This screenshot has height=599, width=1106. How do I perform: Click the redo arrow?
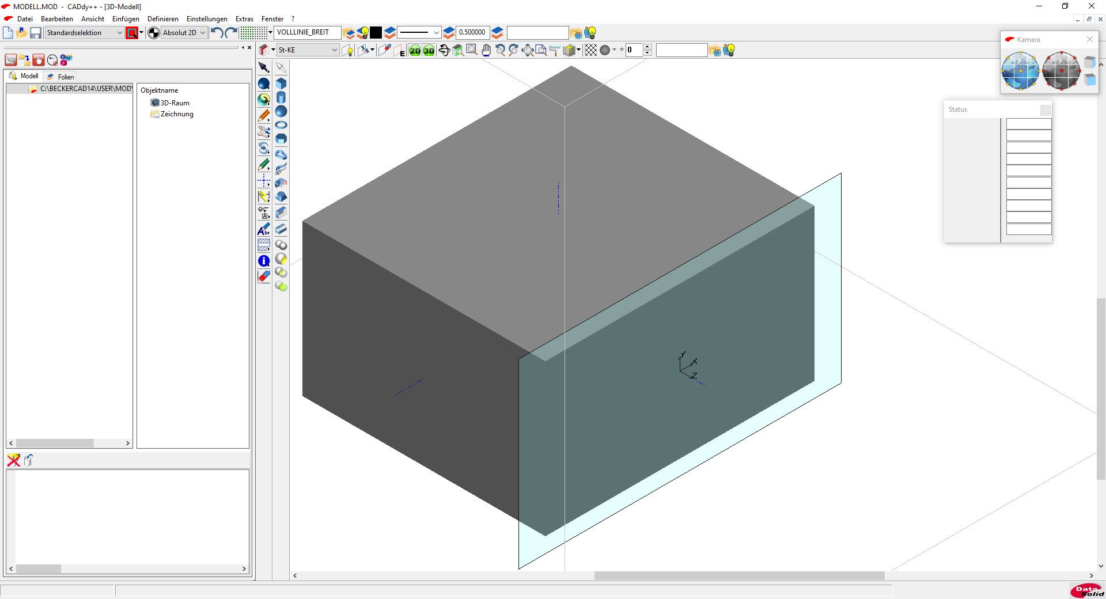(x=231, y=33)
